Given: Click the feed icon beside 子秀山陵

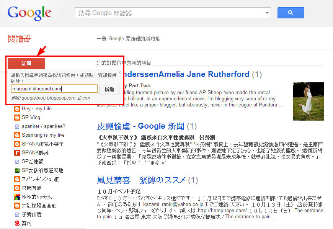Looking at the screenshot, I should click(x=17, y=215).
